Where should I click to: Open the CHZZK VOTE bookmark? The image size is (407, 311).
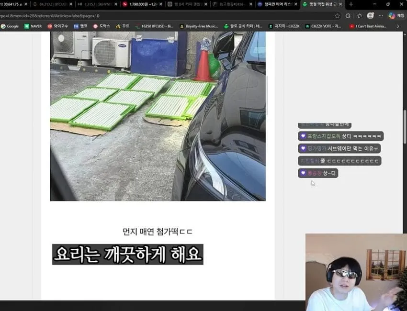pyautogui.click(x=323, y=26)
